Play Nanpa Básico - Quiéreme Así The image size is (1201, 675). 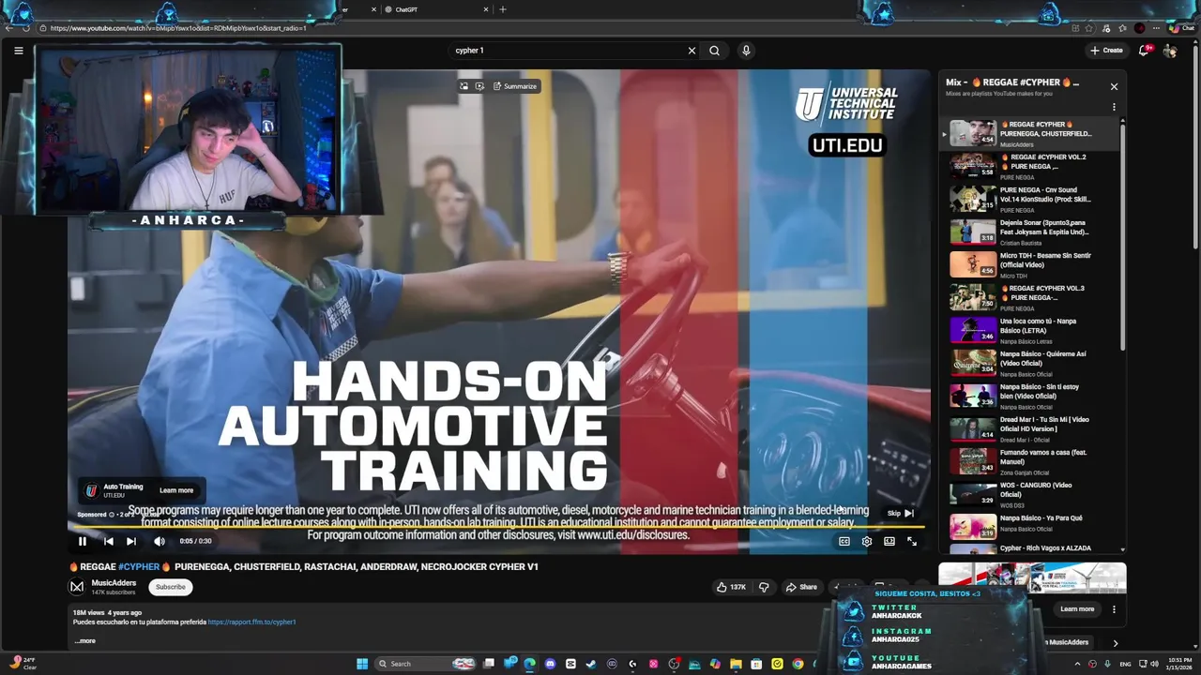click(1030, 363)
